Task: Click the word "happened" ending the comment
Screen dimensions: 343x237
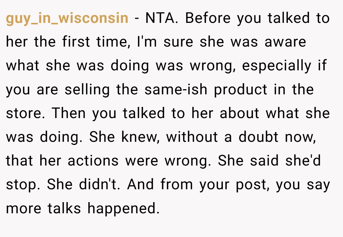Action: pos(123,209)
